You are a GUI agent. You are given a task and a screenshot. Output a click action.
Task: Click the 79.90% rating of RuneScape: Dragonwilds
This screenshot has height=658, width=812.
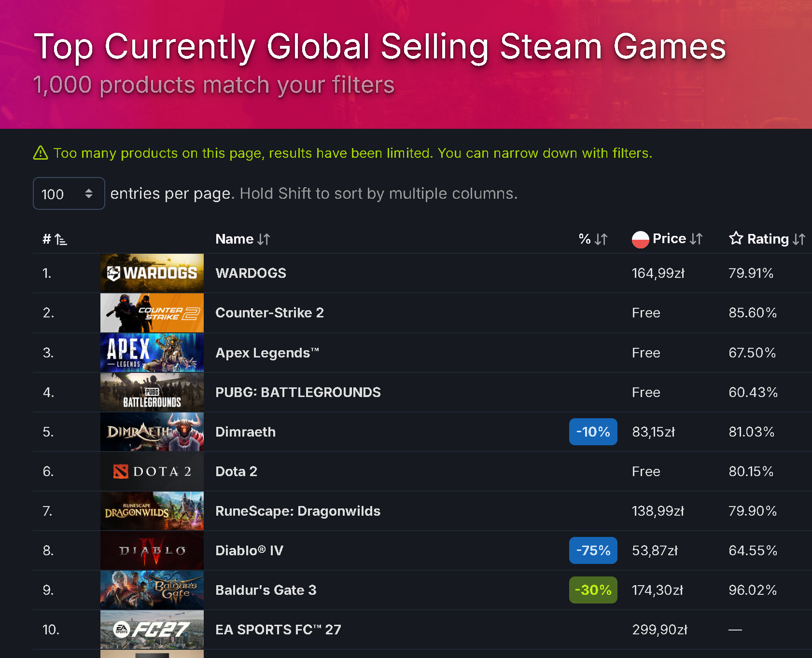pos(753,511)
